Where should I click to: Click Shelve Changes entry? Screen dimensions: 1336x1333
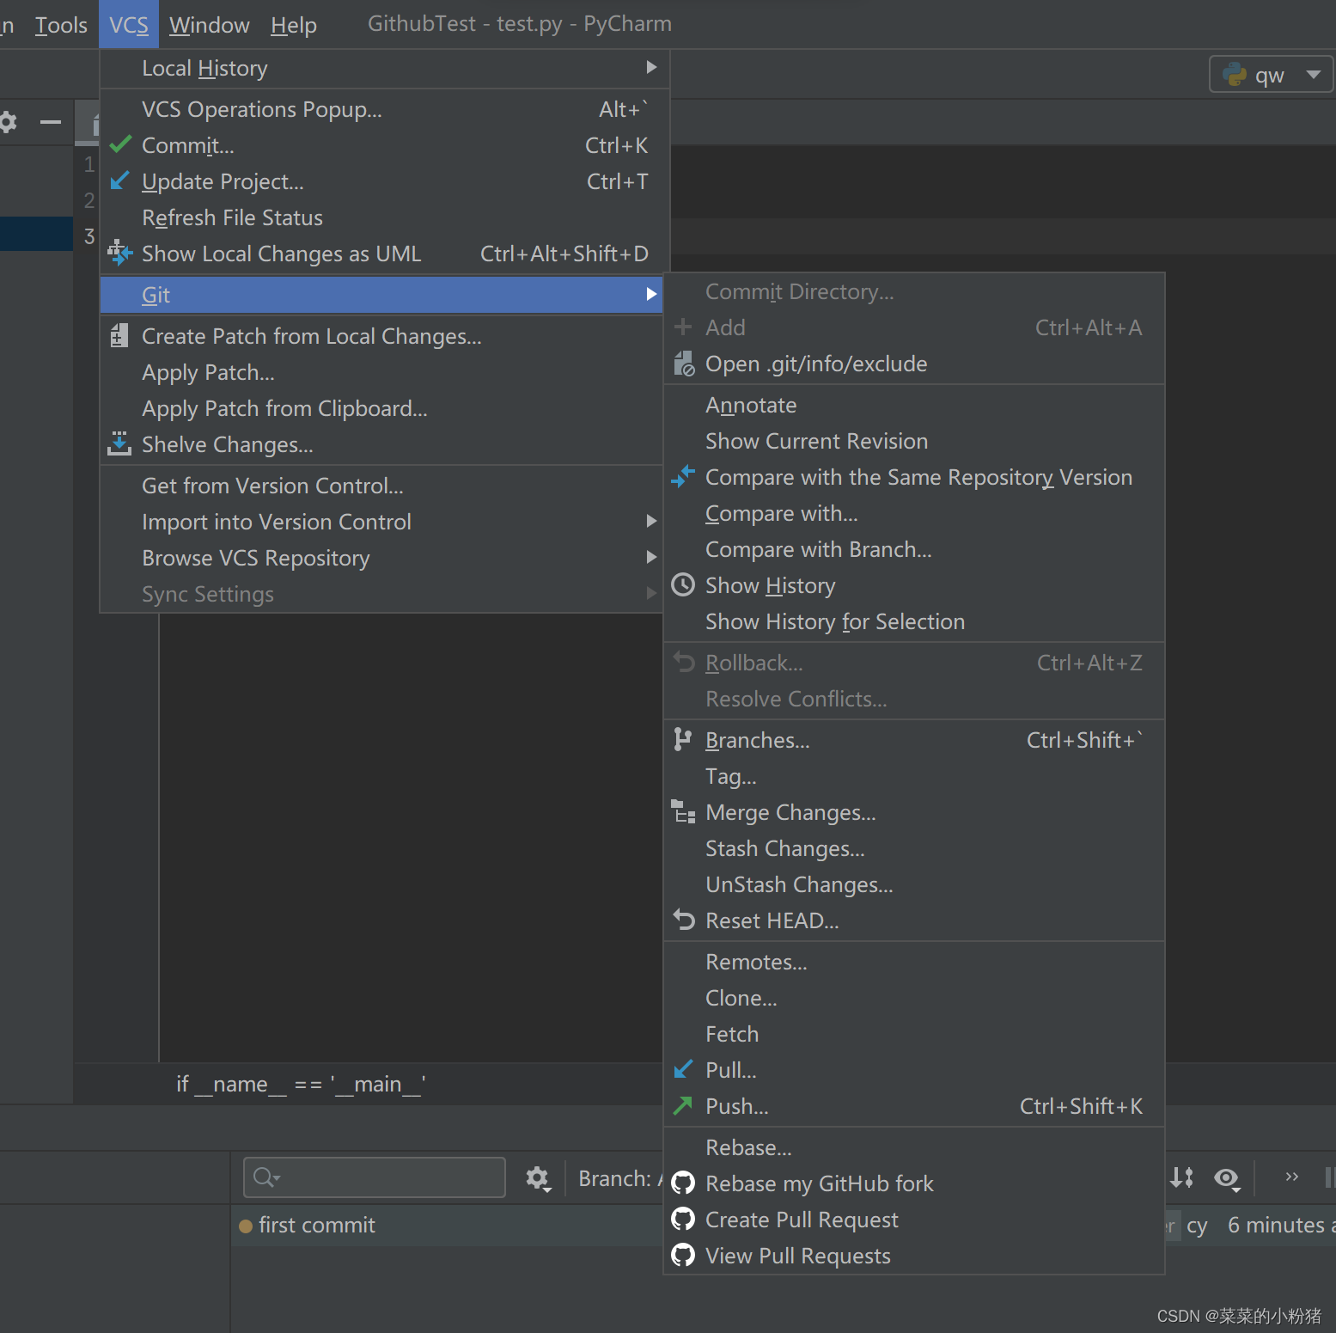(x=381, y=444)
